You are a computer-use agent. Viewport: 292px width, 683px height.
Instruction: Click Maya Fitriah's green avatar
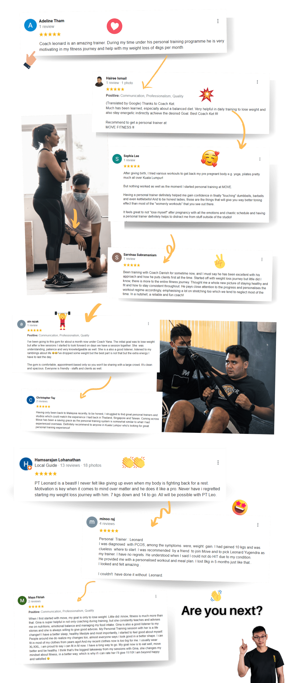tap(22, 600)
